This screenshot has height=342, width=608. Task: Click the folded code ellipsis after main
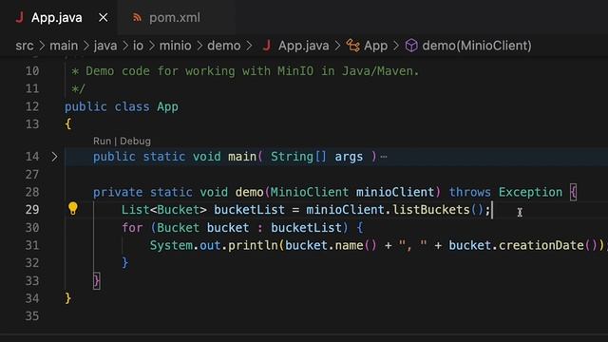(x=384, y=157)
